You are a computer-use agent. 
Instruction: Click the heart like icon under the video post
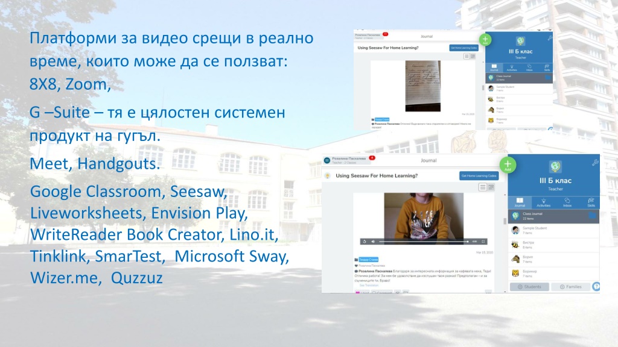click(357, 266)
